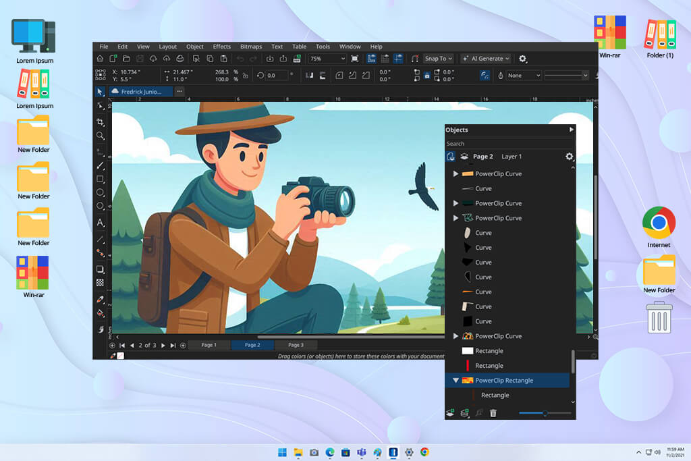Click the document palette no-color swatch
The height and width of the screenshot is (461, 691).
click(120, 356)
